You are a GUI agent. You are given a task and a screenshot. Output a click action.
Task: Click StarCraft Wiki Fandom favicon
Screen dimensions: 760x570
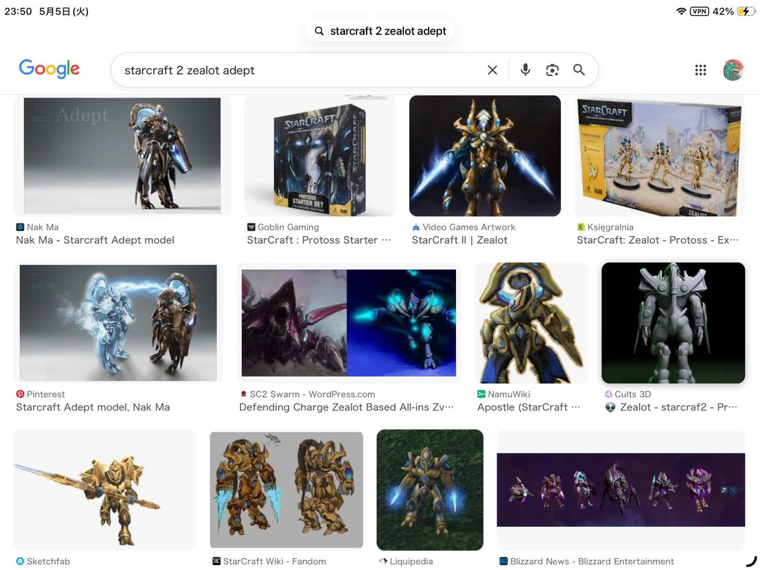[x=217, y=561]
